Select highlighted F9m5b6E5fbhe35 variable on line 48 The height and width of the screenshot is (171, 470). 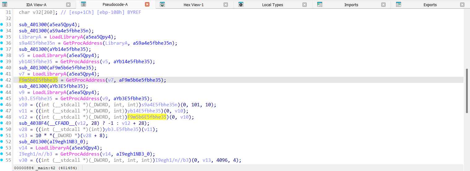[x=147, y=117]
